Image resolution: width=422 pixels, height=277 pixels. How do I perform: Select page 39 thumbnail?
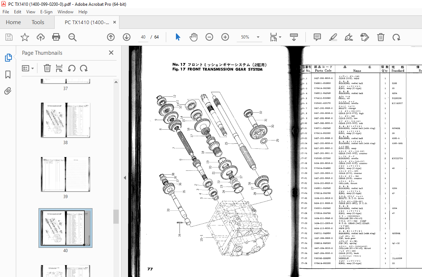coord(65,174)
